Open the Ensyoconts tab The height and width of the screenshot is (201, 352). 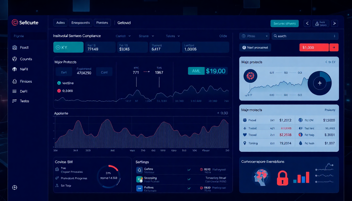[81, 23]
